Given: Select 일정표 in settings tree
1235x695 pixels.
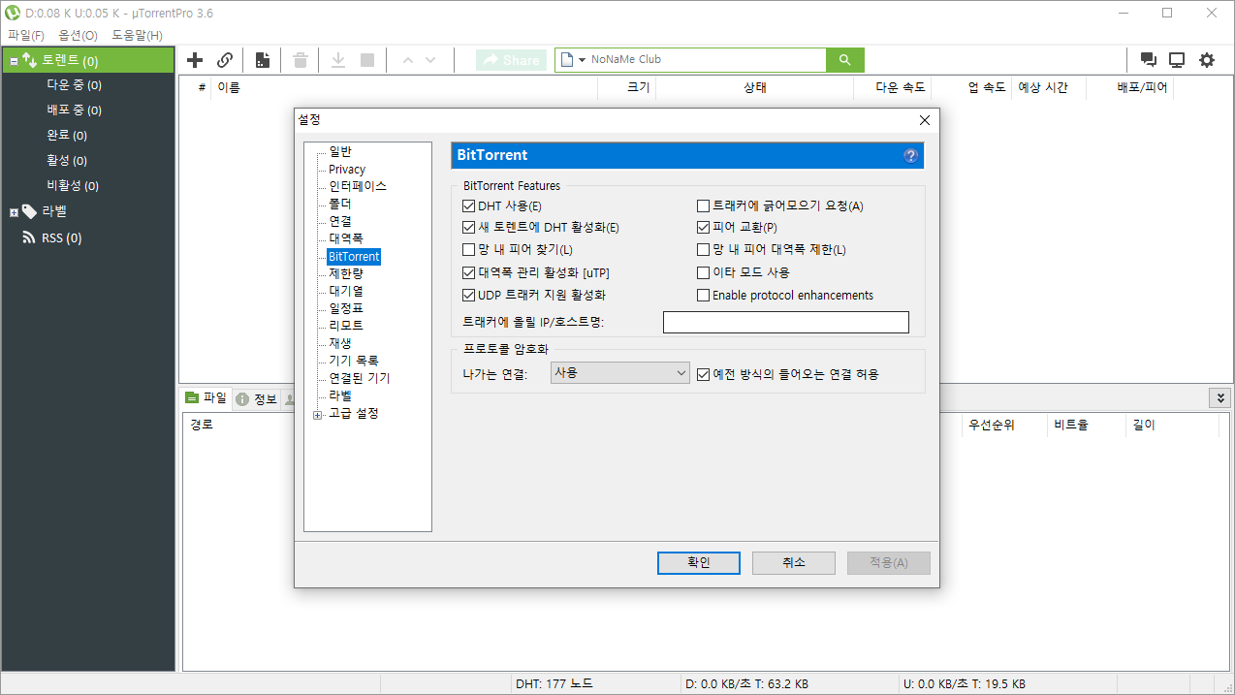Looking at the screenshot, I should 346,308.
